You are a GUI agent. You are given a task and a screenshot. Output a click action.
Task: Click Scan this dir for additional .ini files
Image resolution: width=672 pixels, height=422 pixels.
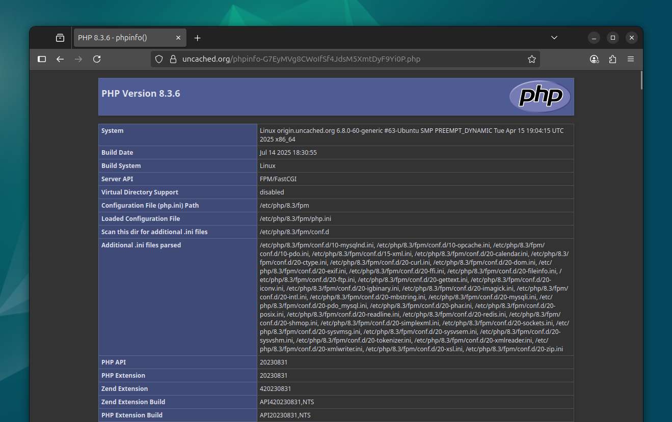tap(154, 232)
